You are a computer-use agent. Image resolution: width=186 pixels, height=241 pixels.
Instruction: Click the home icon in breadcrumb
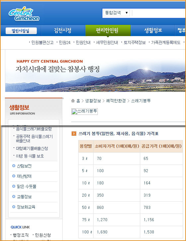click(x=73, y=101)
